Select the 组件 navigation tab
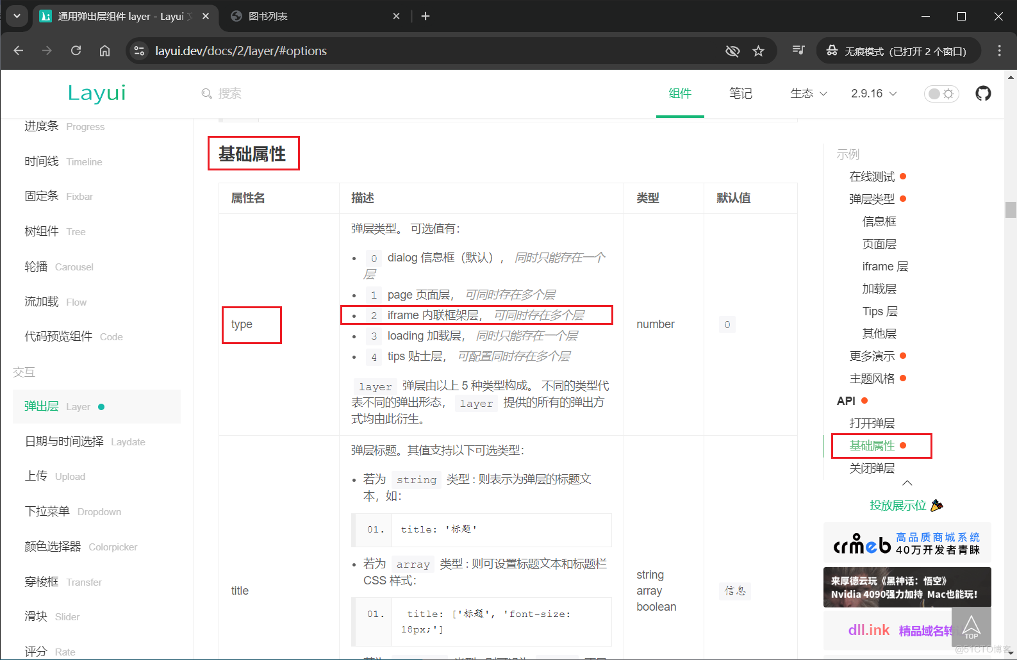This screenshot has height=660, width=1017. [x=680, y=94]
